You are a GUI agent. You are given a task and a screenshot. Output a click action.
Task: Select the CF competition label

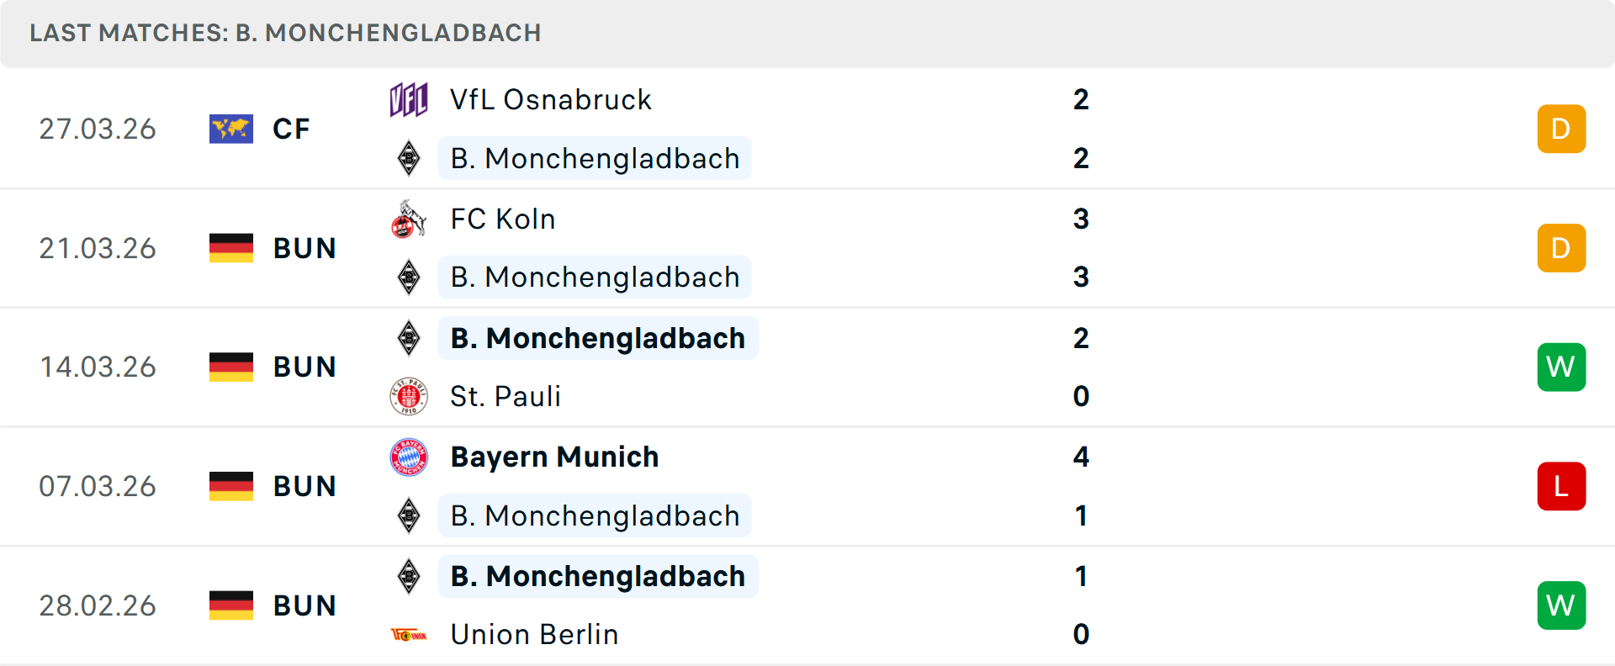pyautogui.click(x=291, y=129)
